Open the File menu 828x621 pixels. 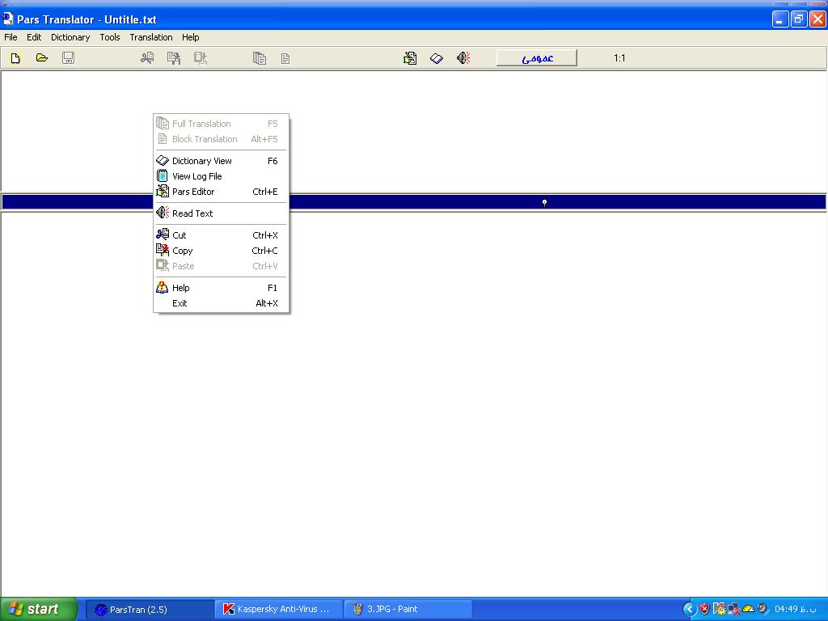pyautogui.click(x=11, y=37)
